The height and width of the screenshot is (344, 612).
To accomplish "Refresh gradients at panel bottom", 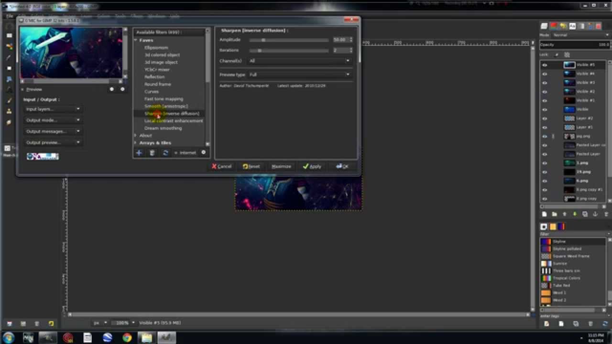I will click(605, 323).
